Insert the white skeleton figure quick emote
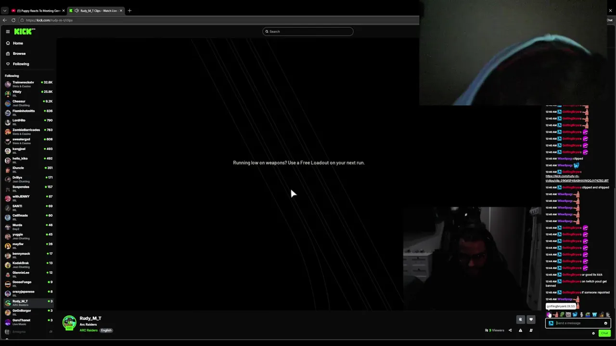The width and height of the screenshot is (616, 346). (x=581, y=315)
